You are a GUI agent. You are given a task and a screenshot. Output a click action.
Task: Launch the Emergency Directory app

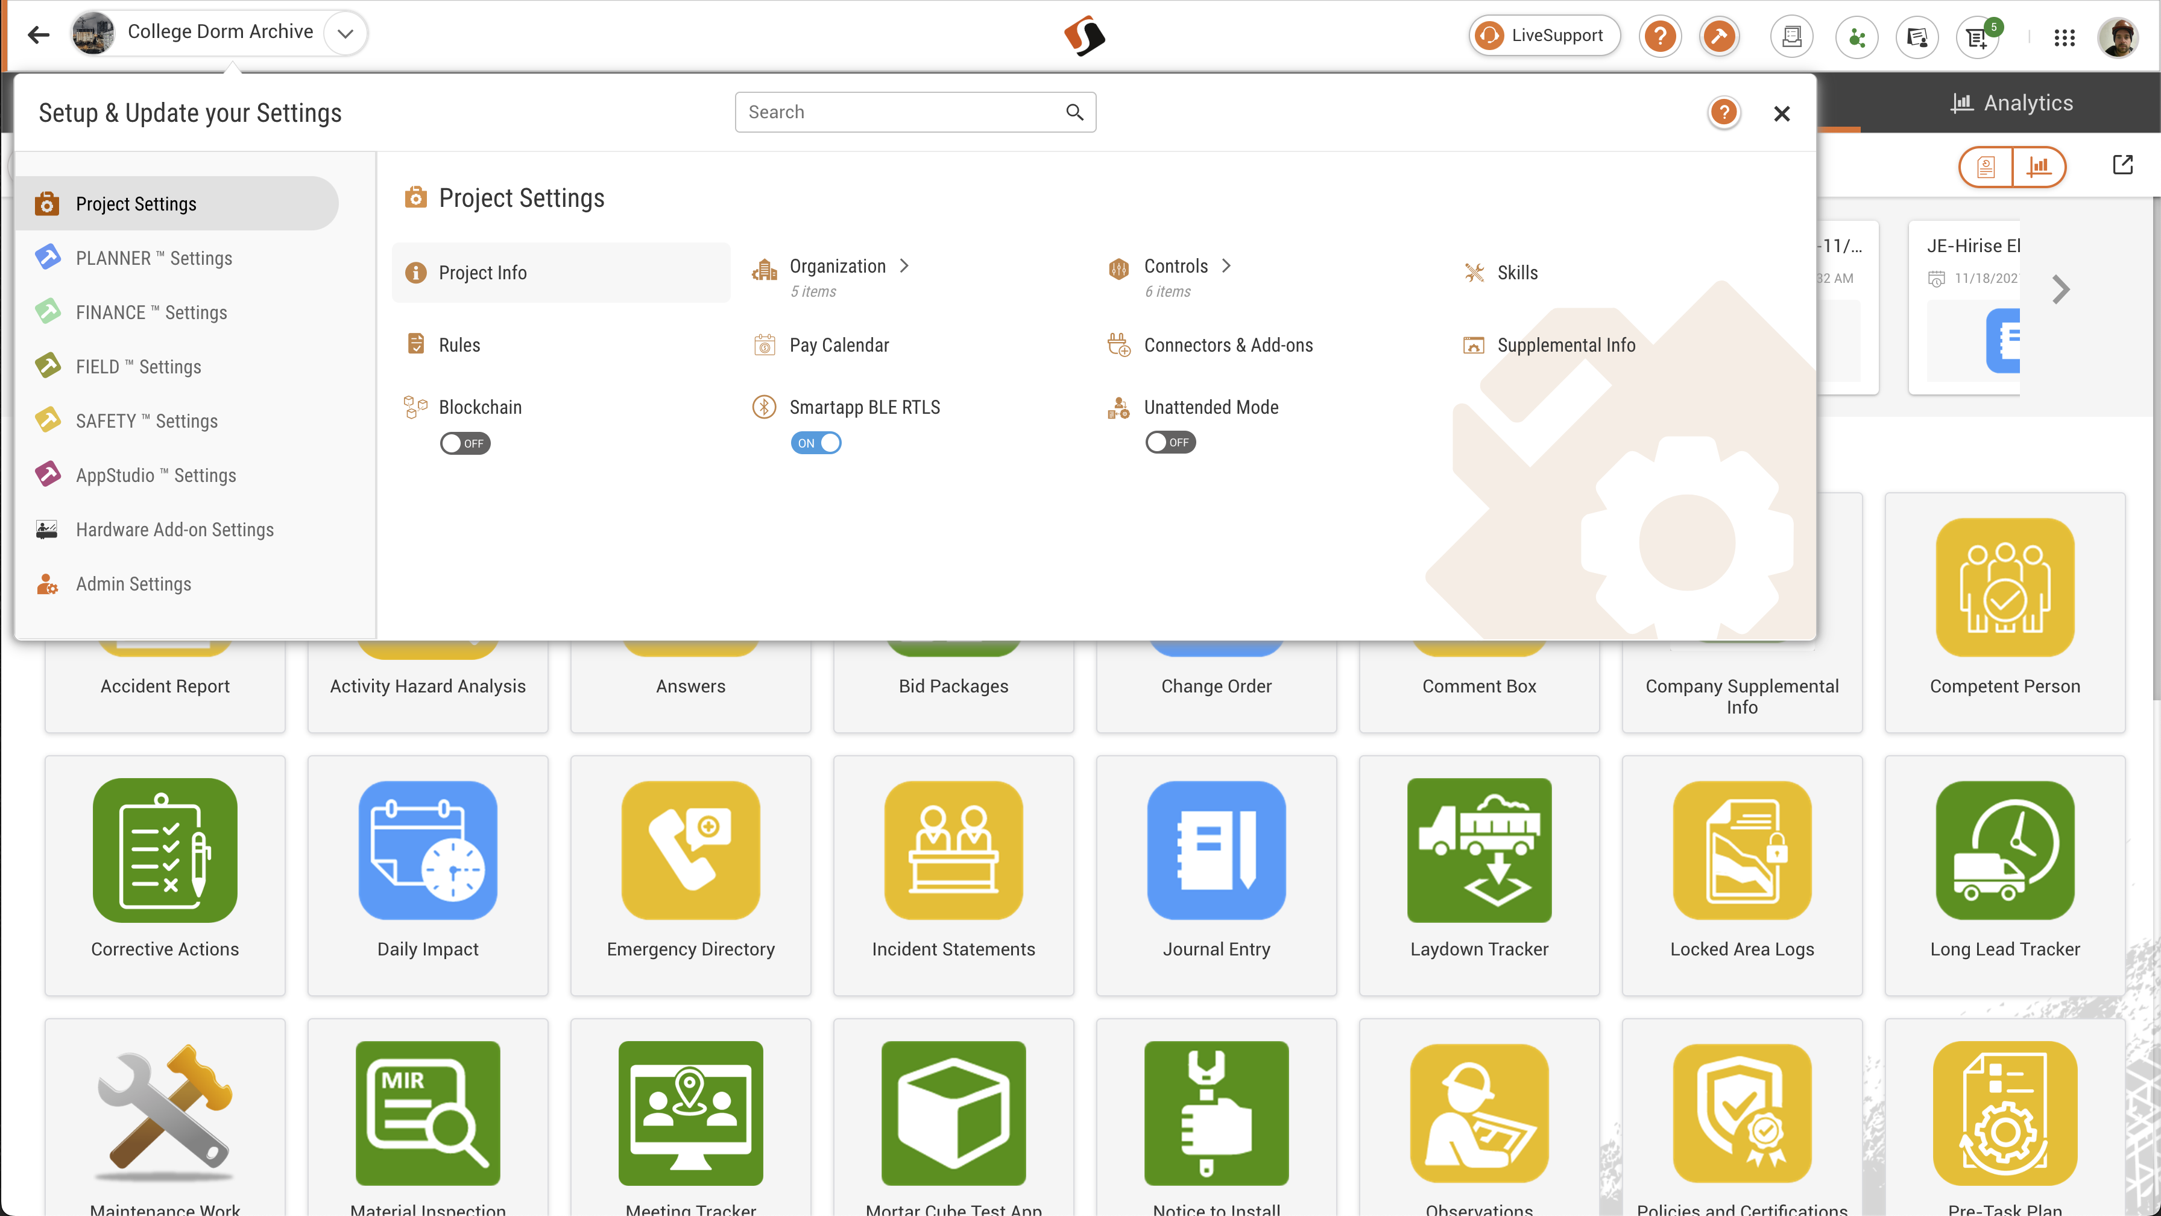tap(690, 850)
